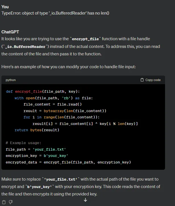Click the TypeError message text
Viewport: 175px width, 206px height.
click(55, 13)
